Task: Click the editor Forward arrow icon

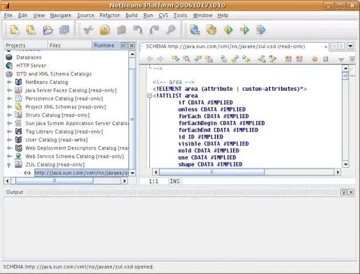Action: [160, 59]
